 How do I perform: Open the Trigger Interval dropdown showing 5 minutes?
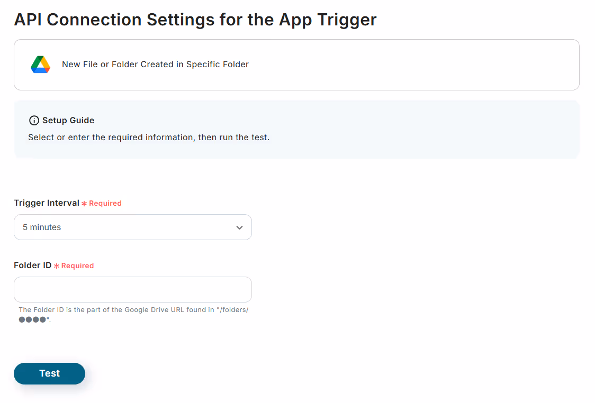click(x=133, y=227)
